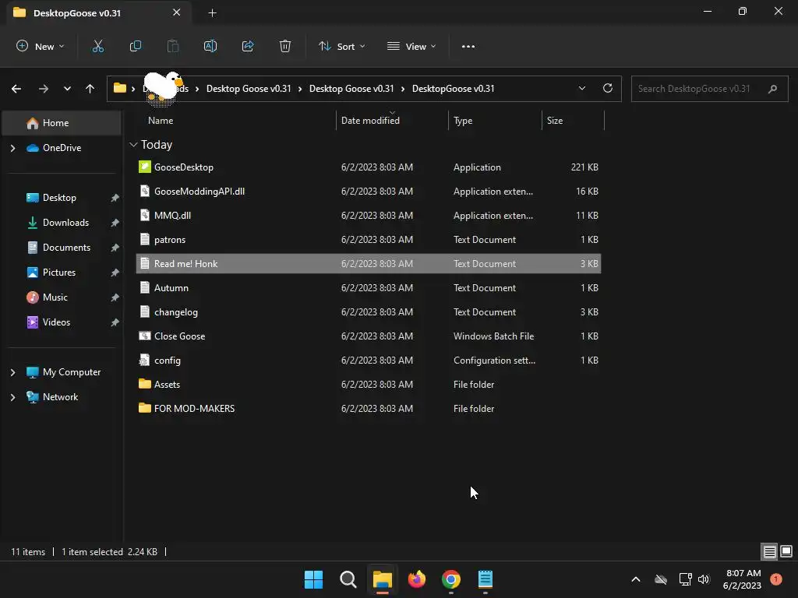Go forward with the right arrow

point(44,89)
